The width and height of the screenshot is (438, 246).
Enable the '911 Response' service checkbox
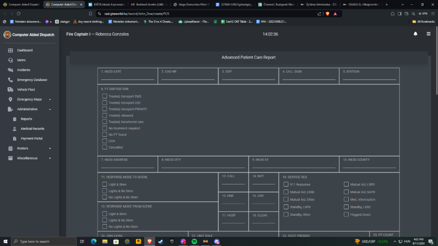pos(286,184)
